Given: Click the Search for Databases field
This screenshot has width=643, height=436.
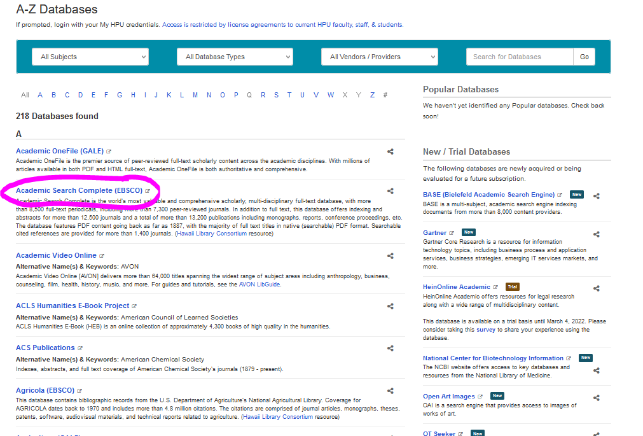Looking at the screenshot, I should tap(520, 57).
